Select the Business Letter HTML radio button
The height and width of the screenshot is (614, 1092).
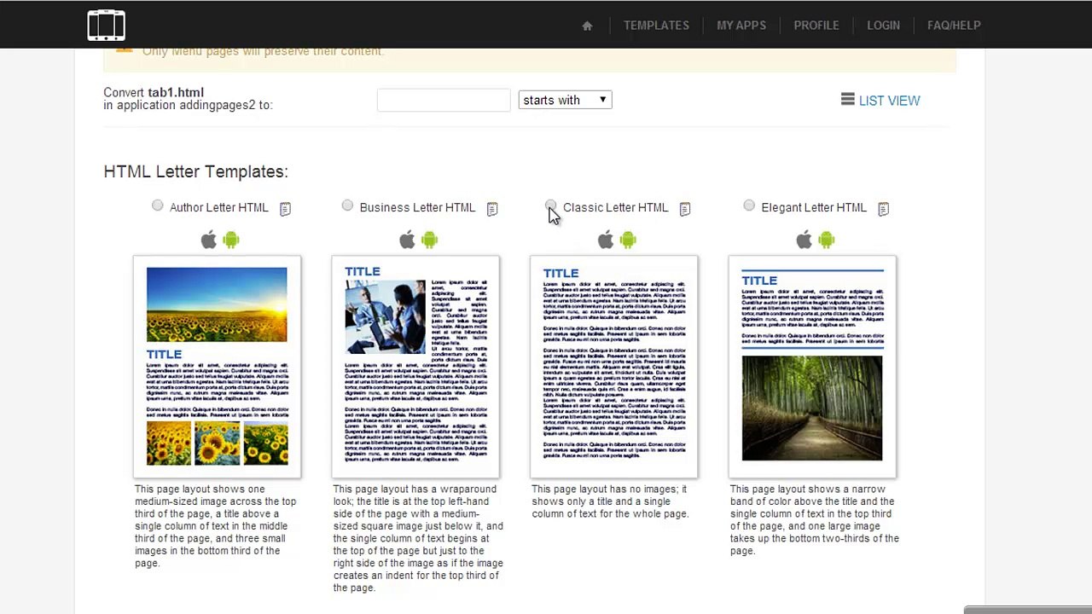click(347, 206)
